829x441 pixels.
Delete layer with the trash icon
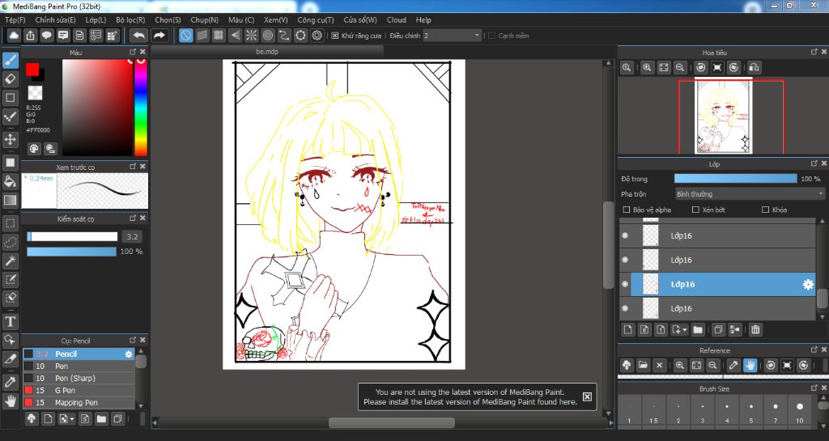pyautogui.click(x=755, y=329)
